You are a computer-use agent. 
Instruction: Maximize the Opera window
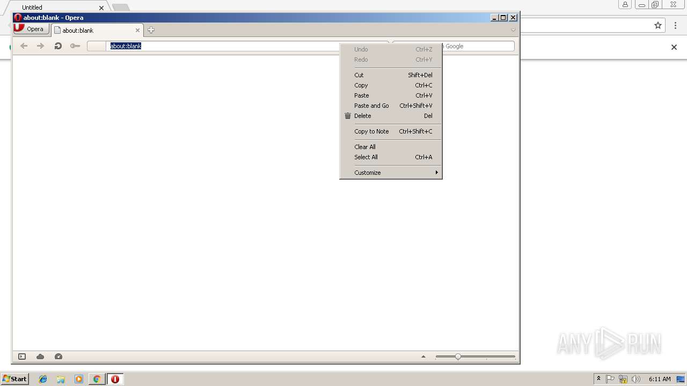click(x=503, y=18)
